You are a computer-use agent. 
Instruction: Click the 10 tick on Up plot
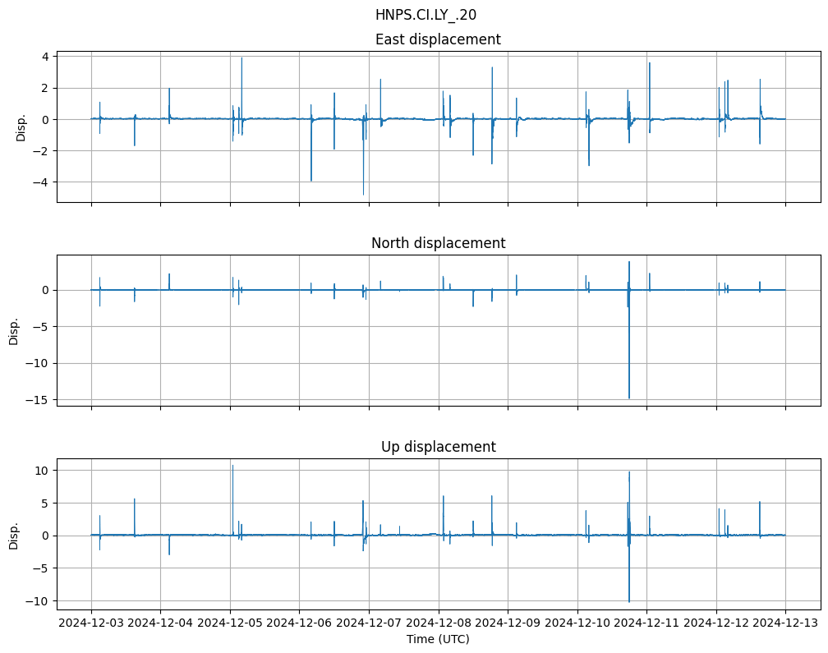pyautogui.click(x=42, y=470)
